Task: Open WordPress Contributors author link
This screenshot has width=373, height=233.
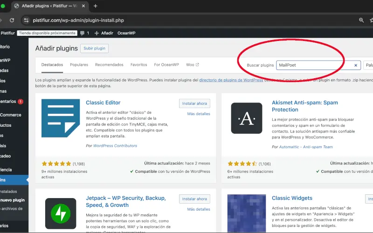Action: click(x=115, y=146)
